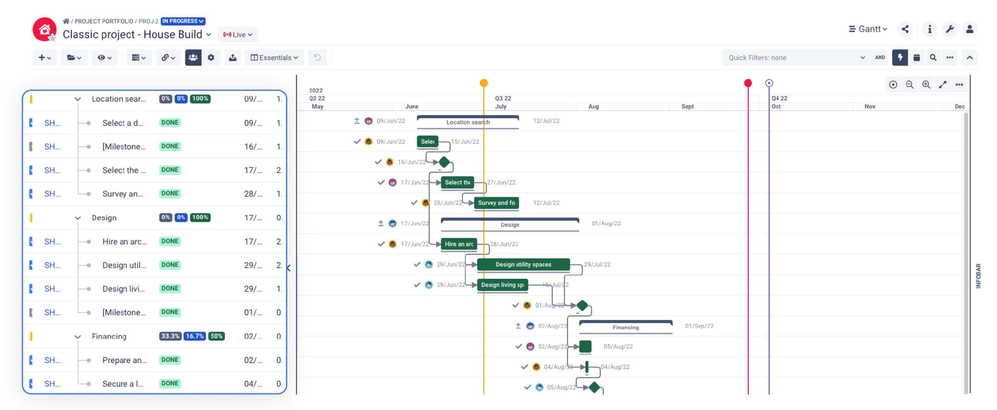Collapse the Financing group row
The height and width of the screenshot is (410, 997).
77,337
